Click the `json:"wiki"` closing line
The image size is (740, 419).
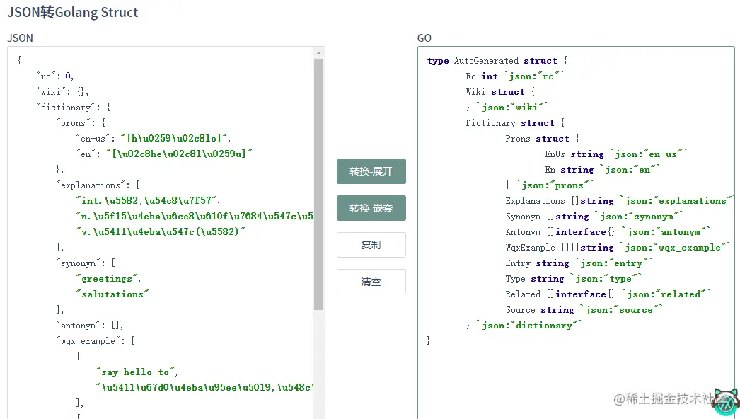point(507,108)
